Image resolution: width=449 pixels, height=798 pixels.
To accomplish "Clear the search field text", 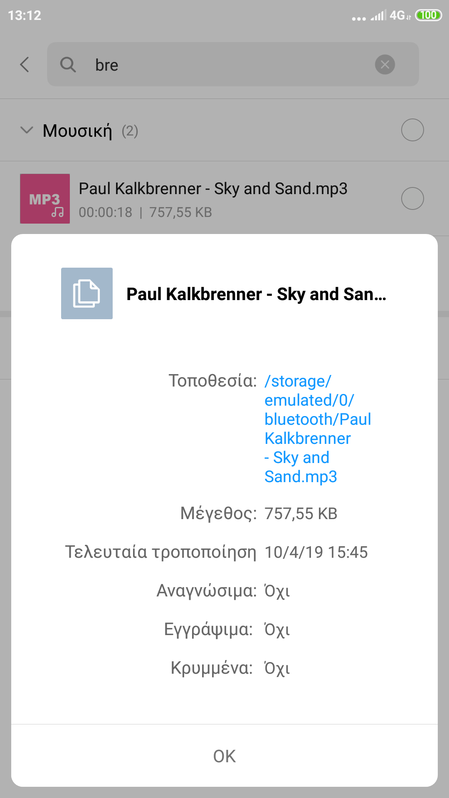I will click(x=385, y=64).
